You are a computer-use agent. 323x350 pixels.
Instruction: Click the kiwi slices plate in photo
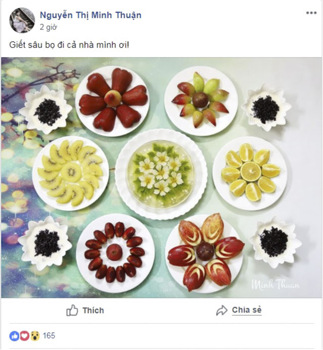pos(70,172)
